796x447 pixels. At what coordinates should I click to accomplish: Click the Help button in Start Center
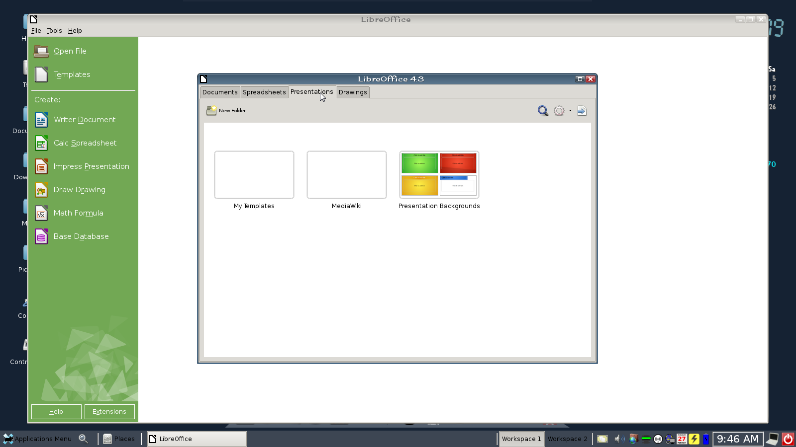pos(56,412)
